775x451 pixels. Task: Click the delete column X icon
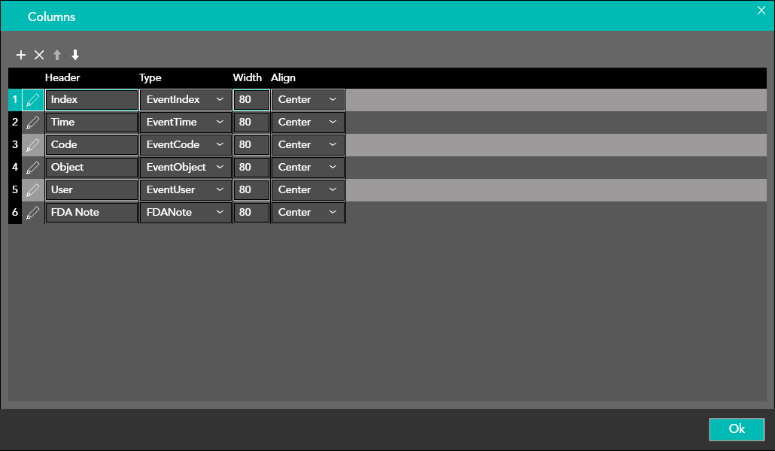39,55
